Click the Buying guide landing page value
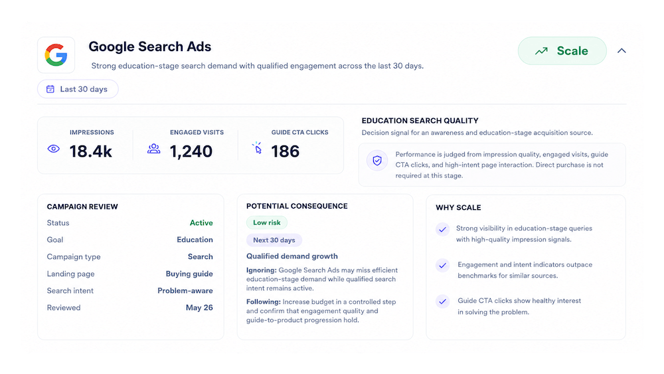The width and height of the screenshot is (664, 374). [x=189, y=274]
